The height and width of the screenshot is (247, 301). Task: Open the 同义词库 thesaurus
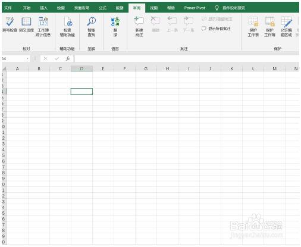click(x=26, y=24)
